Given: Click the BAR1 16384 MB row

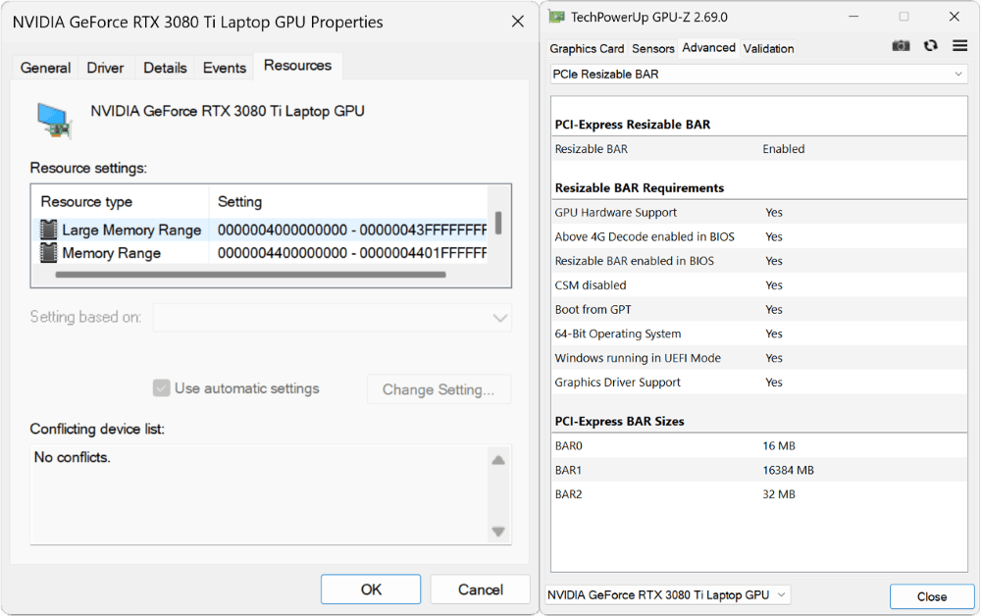Looking at the screenshot, I should pos(759,470).
